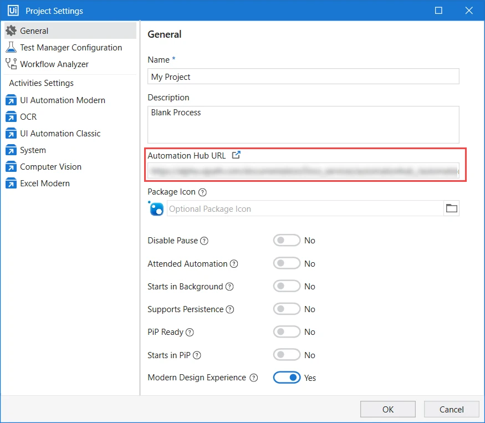485x423 pixels.
Task: Show help for PiP Ready
Action: (x=190, y=332)
